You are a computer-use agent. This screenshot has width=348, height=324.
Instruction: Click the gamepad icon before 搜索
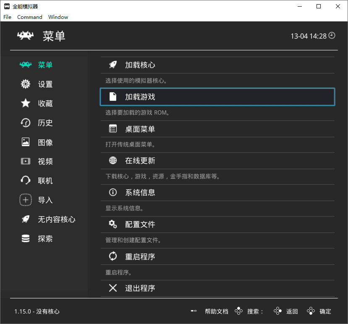(238, 311)
